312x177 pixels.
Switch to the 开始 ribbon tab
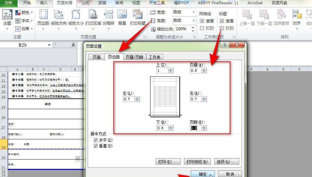27,3
